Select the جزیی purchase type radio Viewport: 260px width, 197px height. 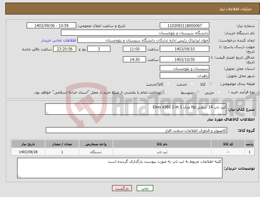pos(219,92)
